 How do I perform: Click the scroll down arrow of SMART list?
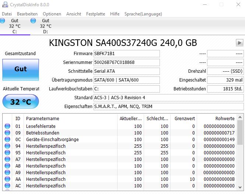240,187
